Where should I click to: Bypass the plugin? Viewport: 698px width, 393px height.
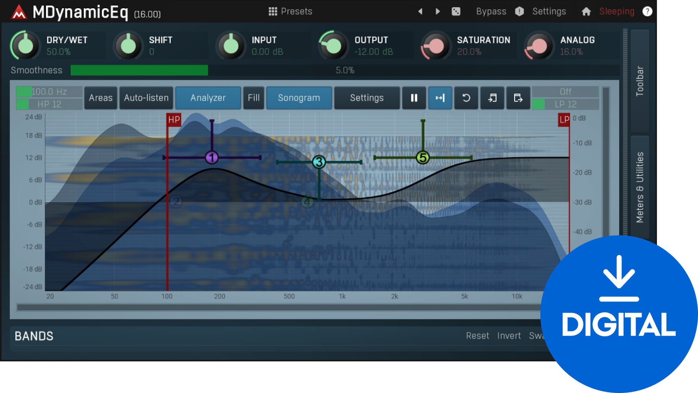click(x=491, y=11)
